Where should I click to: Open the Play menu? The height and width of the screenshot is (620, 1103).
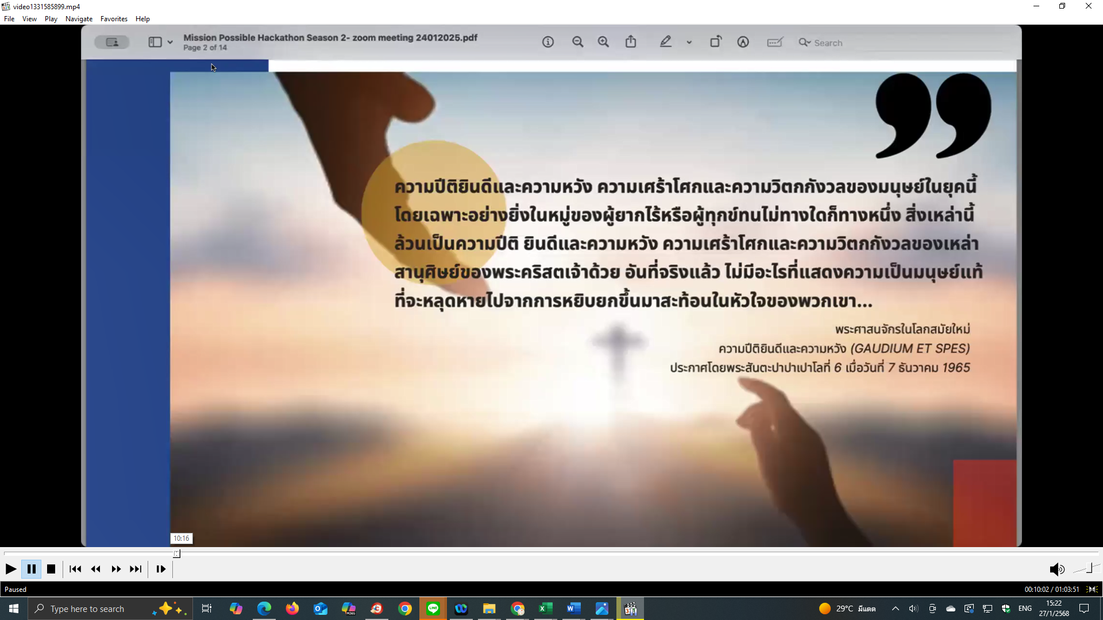51,19
